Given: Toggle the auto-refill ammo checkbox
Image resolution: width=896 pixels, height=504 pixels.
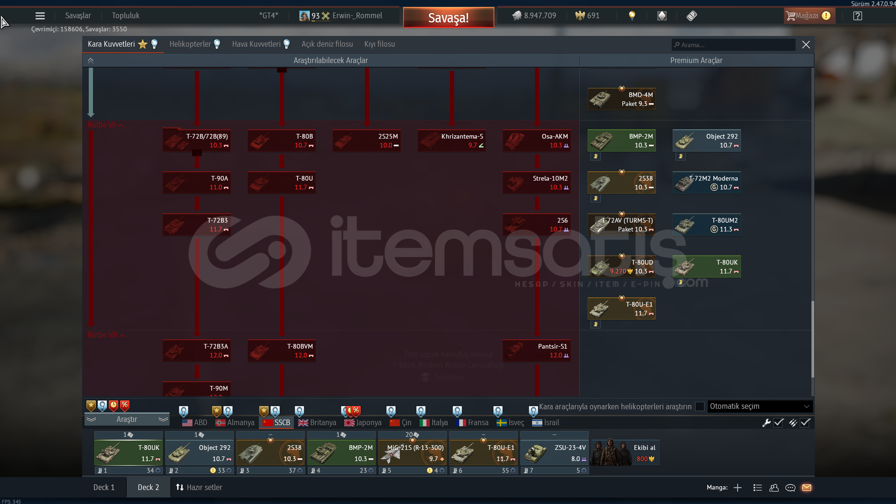Looking at the screenshot, I should tap(805, 423).
